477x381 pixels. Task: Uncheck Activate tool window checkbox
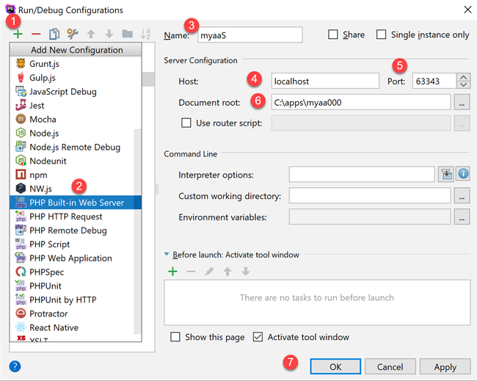(258, 337)
